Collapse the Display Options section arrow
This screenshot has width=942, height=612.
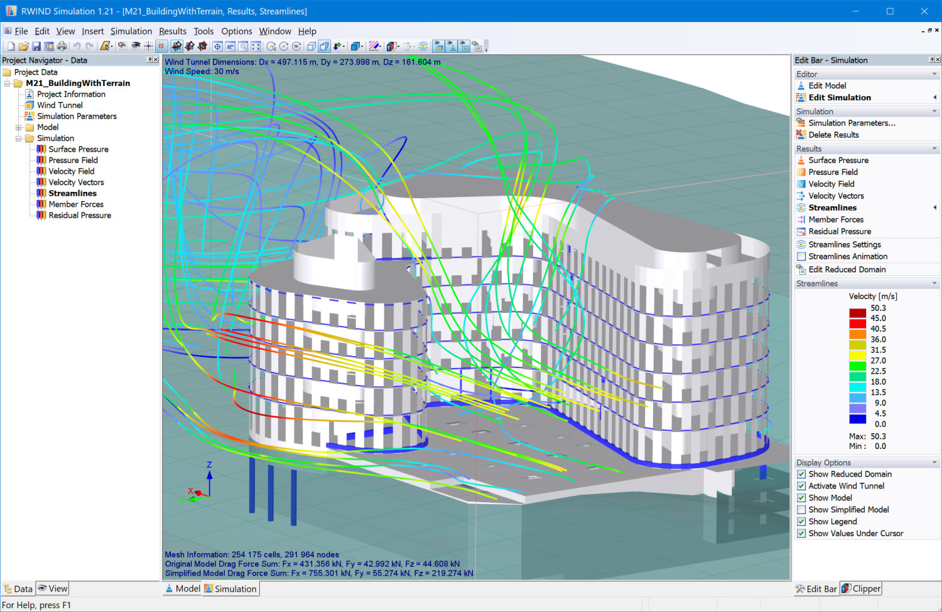(x=934, y=463)
